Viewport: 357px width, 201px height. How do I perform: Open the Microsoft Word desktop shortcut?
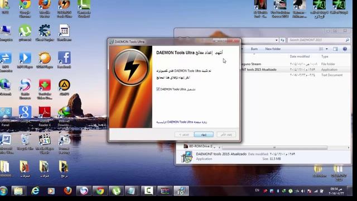[x=6, y=143]
